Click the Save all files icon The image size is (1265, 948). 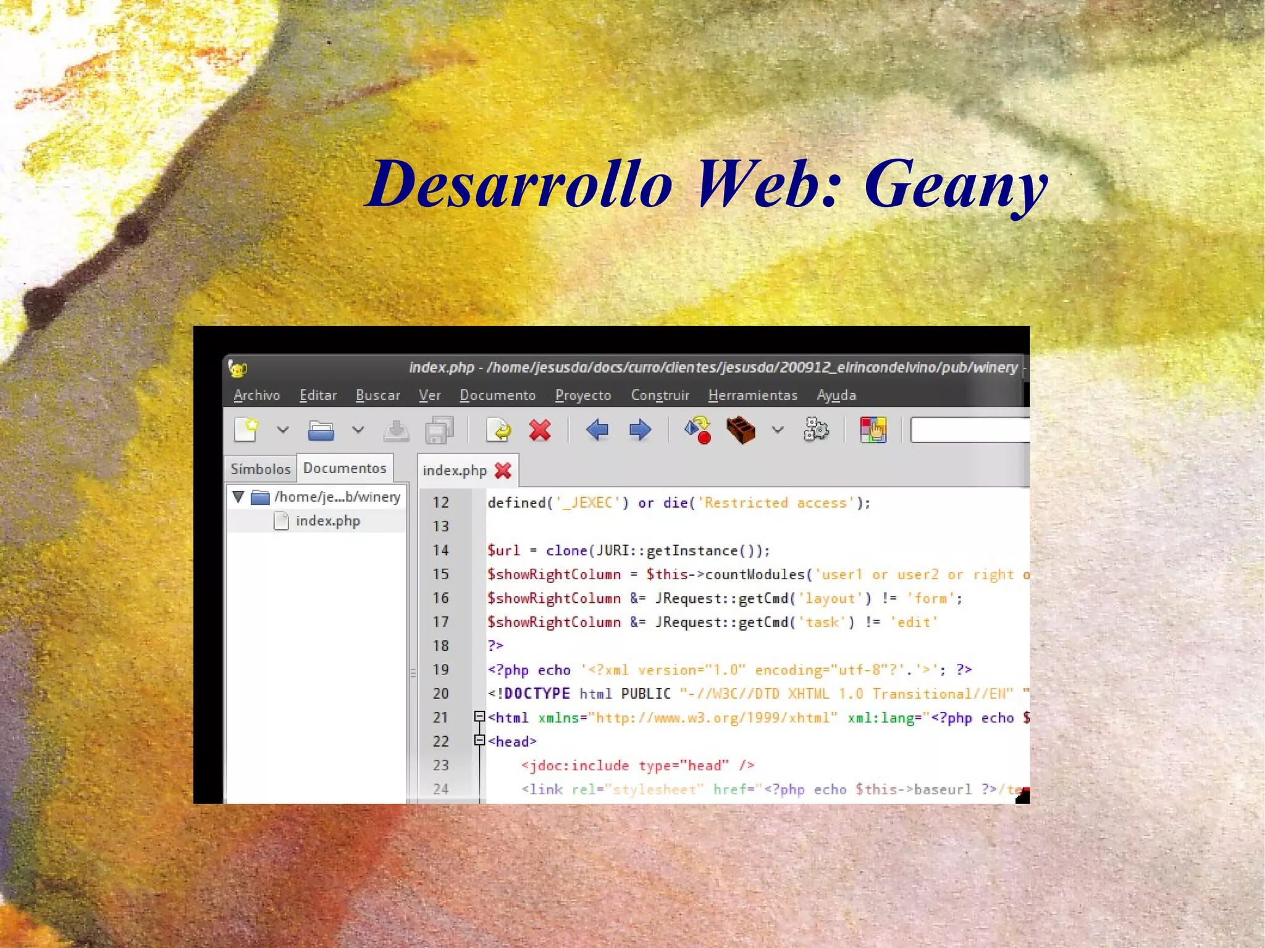tap(439, 430)
